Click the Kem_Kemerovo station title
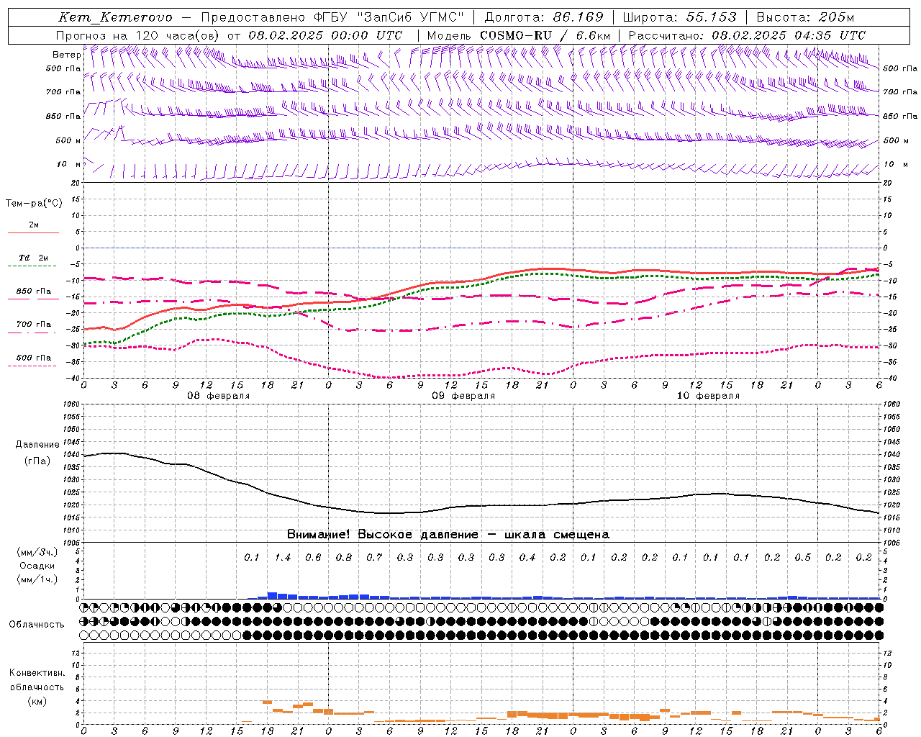This screenshot has height=737, width=921. tap(115, 17)
